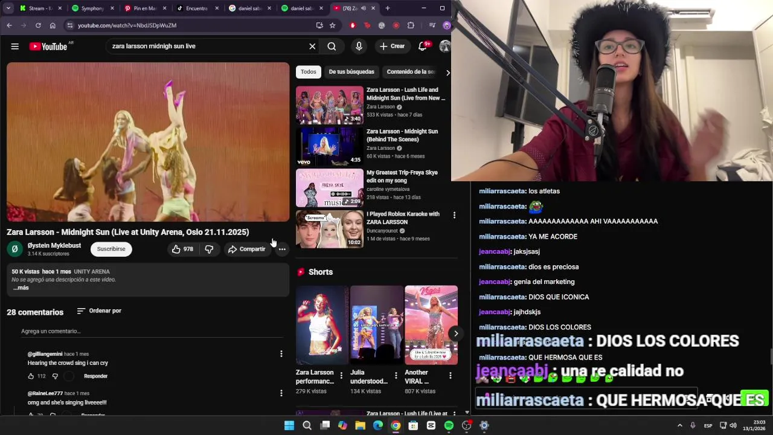The image size is (773, 435).
Task: Focus the YouTube search input field
Action: coord(208,47)
